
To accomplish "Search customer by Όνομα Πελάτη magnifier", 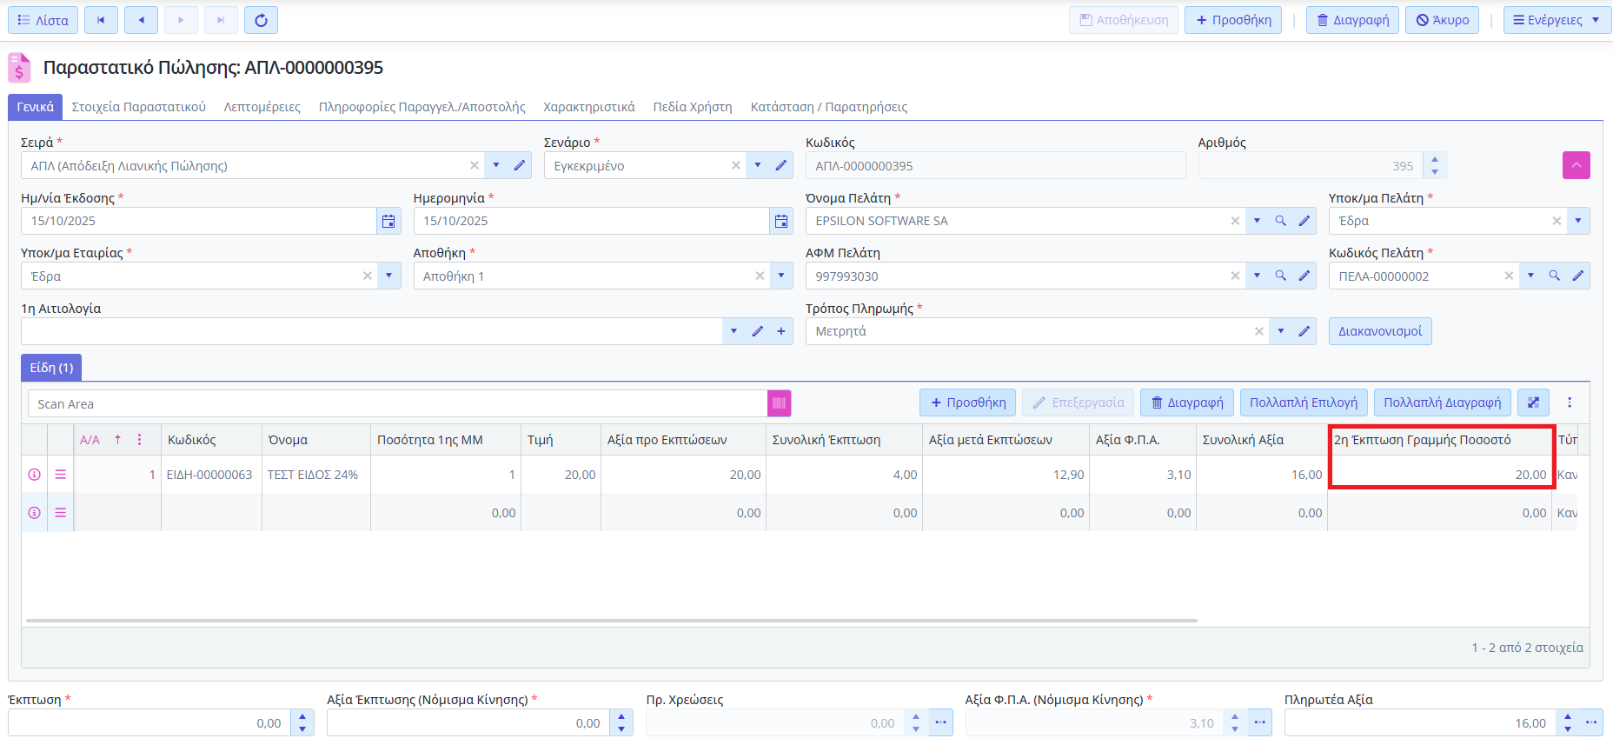I will [x=1280, y=221].
